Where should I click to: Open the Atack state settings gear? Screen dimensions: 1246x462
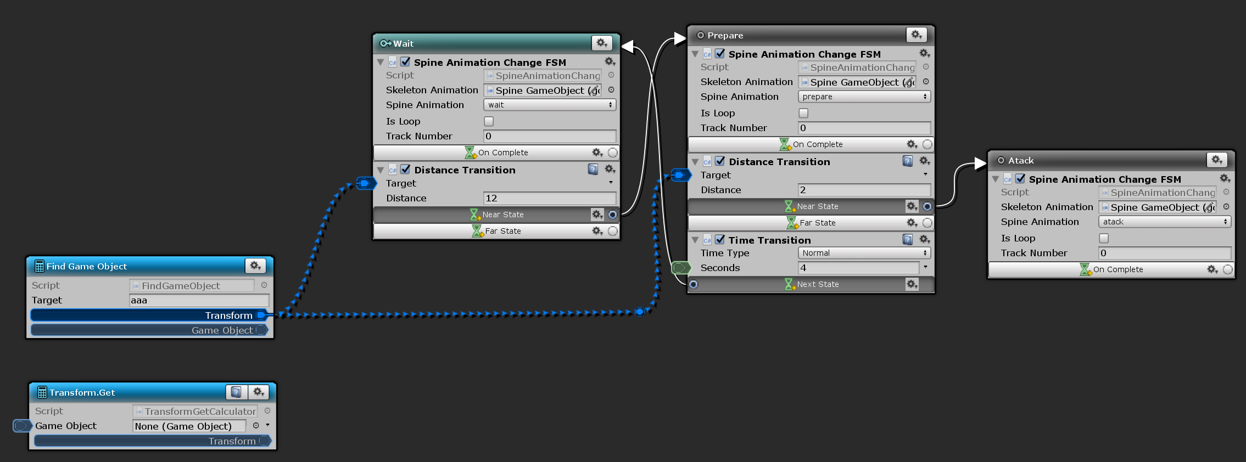coord(1217,160)
